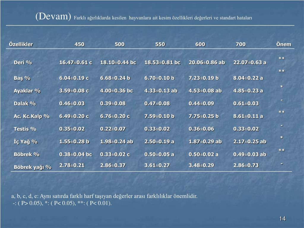Select the value '18.53±0.81 bc'
The width and height of the screenshot is (304, 228).
pyautogui.click(x=162, y=62)
